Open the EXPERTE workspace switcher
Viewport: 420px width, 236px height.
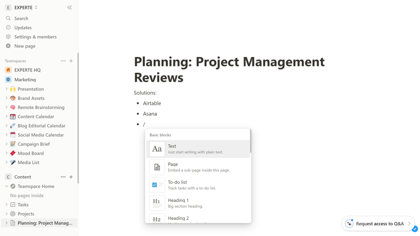(22, 7)
